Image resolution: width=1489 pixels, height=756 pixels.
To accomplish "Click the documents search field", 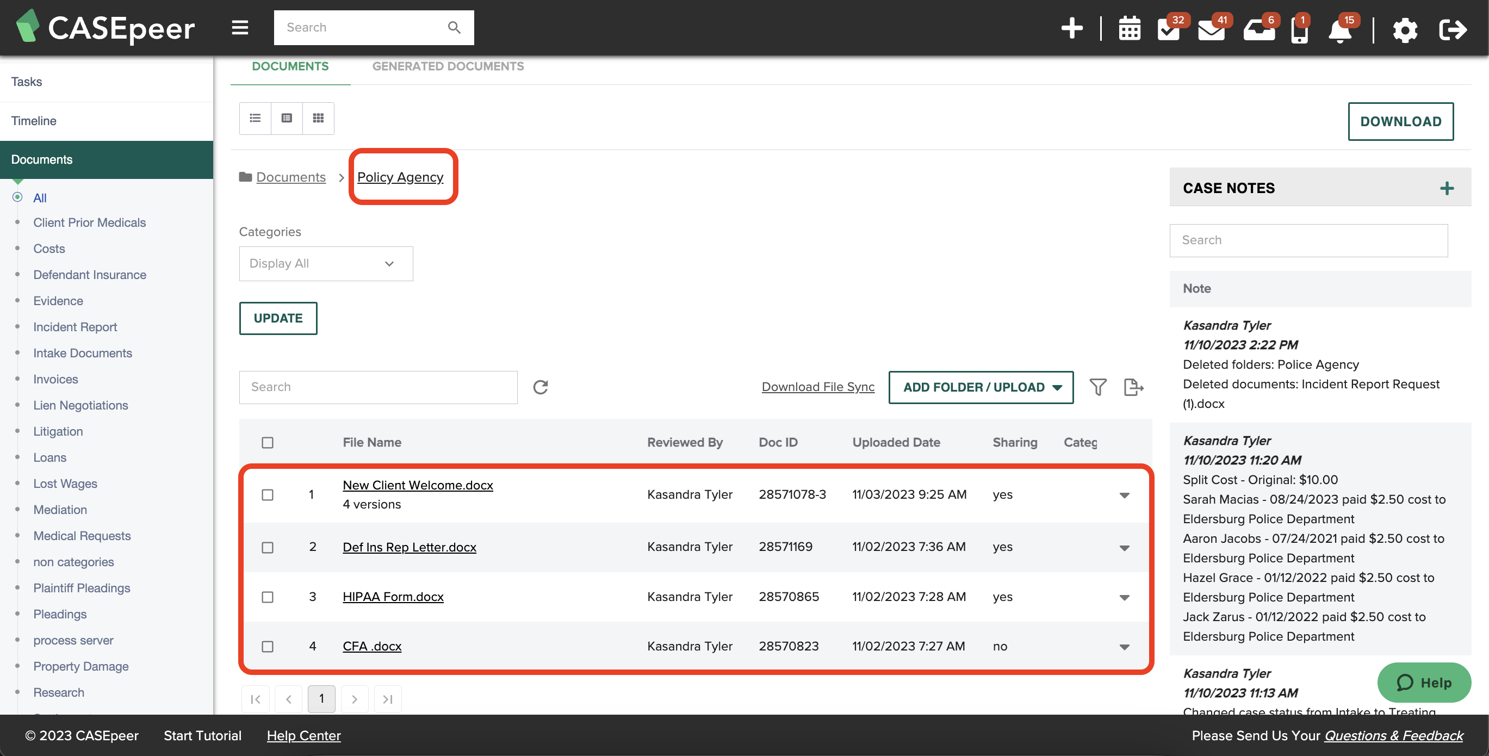I will tap(378, 387).
